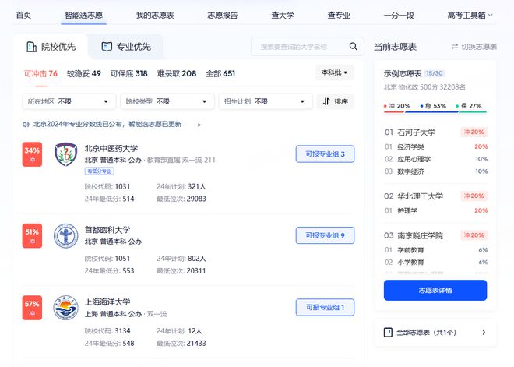Expand announcement arrow after 智能选志愿已更新

[199, 125]
